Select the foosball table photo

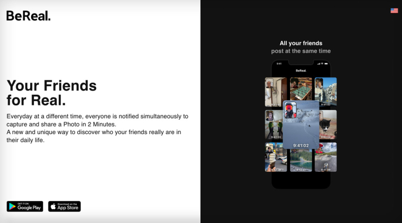pyautogui.click(x=300, y=88)
